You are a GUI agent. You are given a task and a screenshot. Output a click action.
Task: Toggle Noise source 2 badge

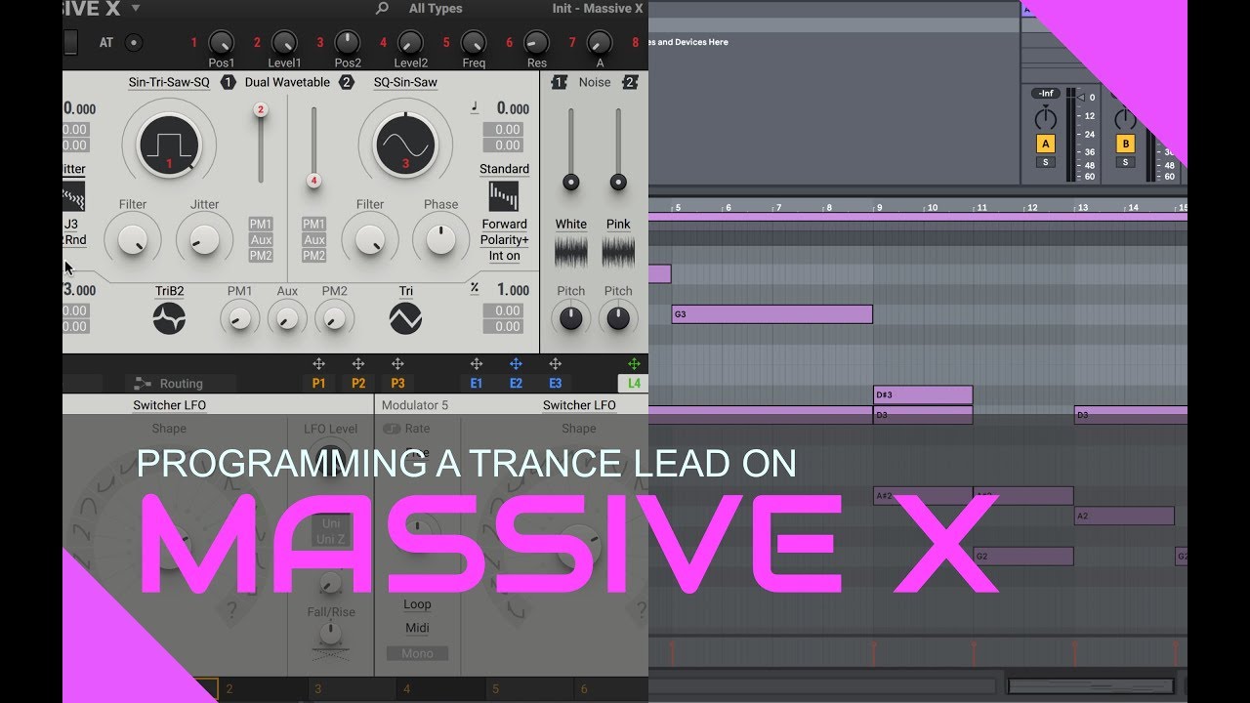[631, 83]
